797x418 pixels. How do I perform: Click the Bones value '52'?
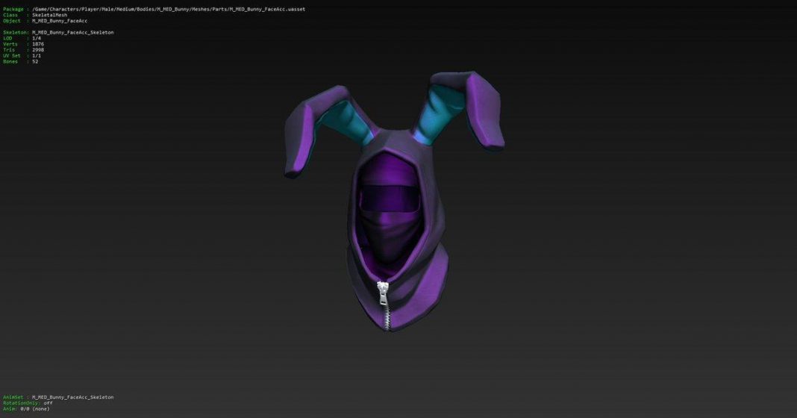click(35, 61)
